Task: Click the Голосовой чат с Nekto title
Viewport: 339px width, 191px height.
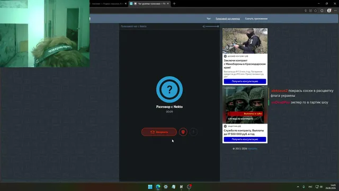Action: [x=133, y=27]
